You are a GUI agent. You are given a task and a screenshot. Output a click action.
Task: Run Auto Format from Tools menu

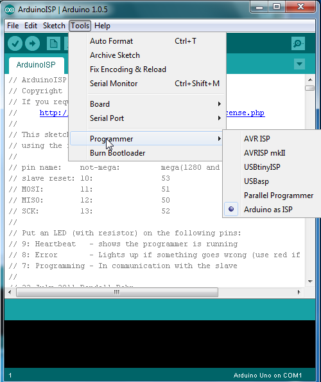click(x=147, y=41)
